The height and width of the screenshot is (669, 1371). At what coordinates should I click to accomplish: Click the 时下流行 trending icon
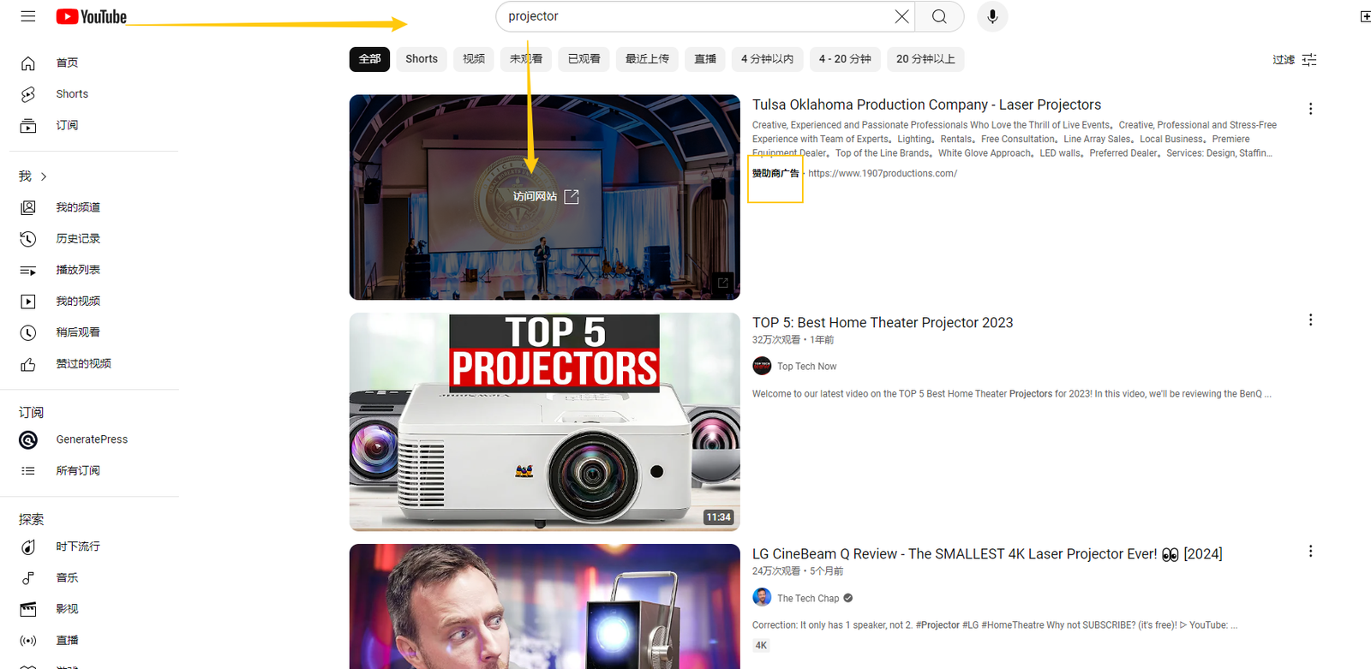point(28,547)
